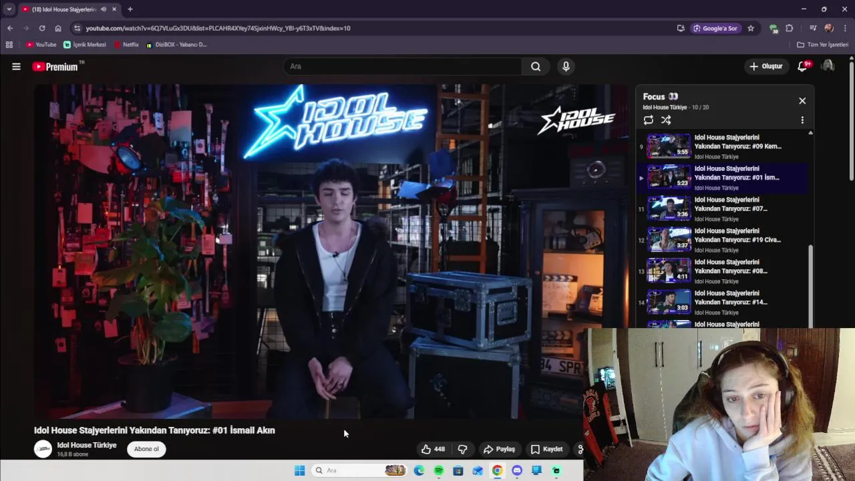Click the Paylaş share button
The image size is (855, 481).
[499, 449]
